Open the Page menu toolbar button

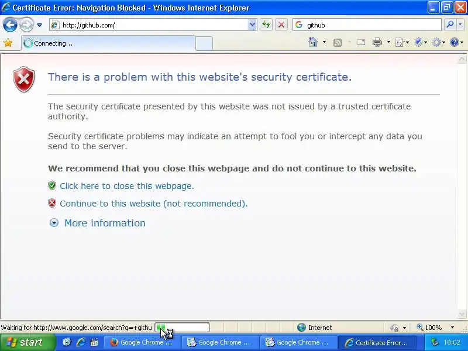(402, 43)
